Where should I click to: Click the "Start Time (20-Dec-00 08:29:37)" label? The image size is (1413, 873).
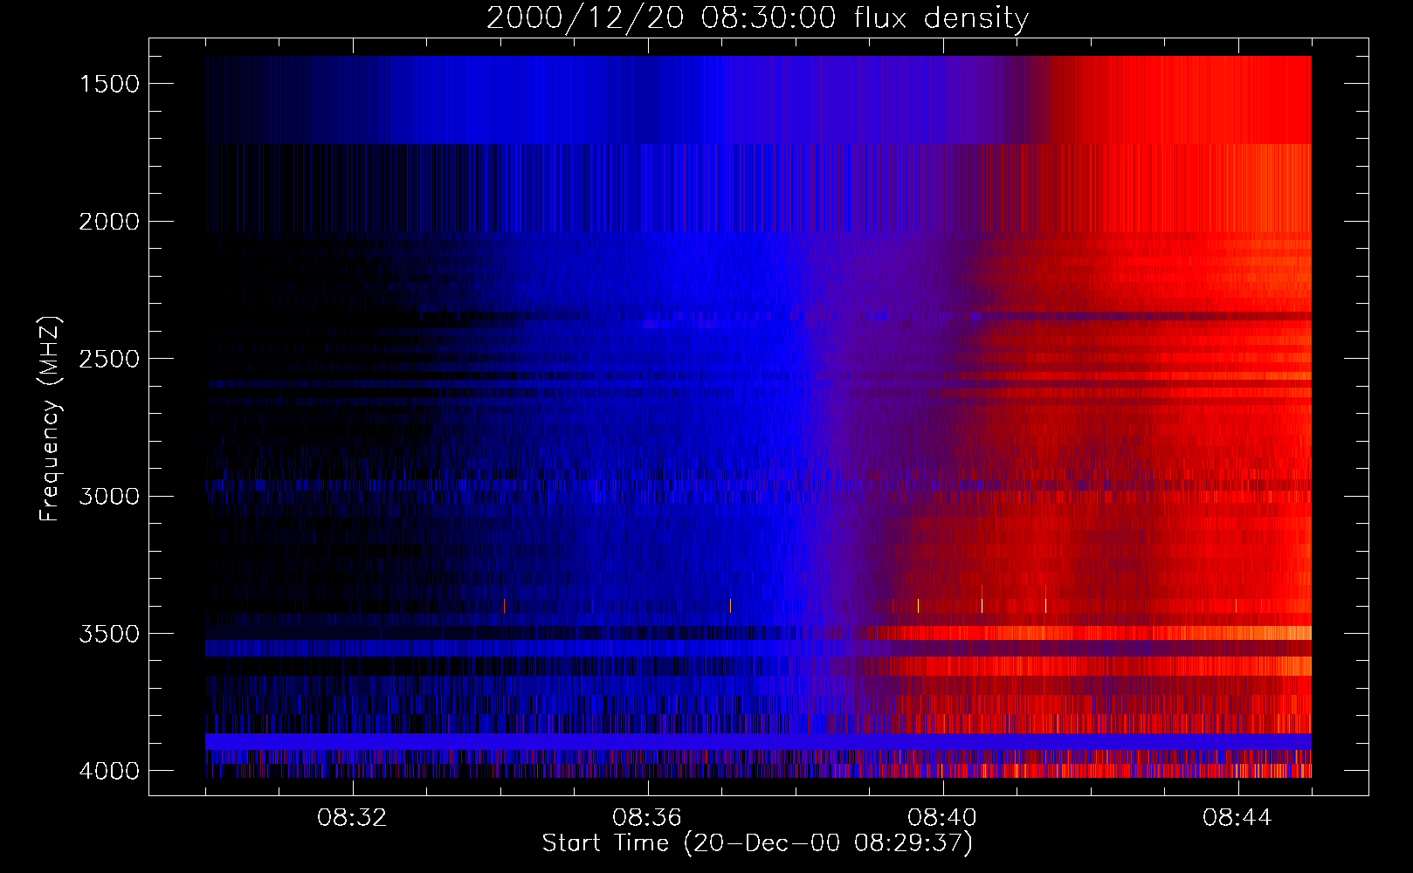pos(757,843)
